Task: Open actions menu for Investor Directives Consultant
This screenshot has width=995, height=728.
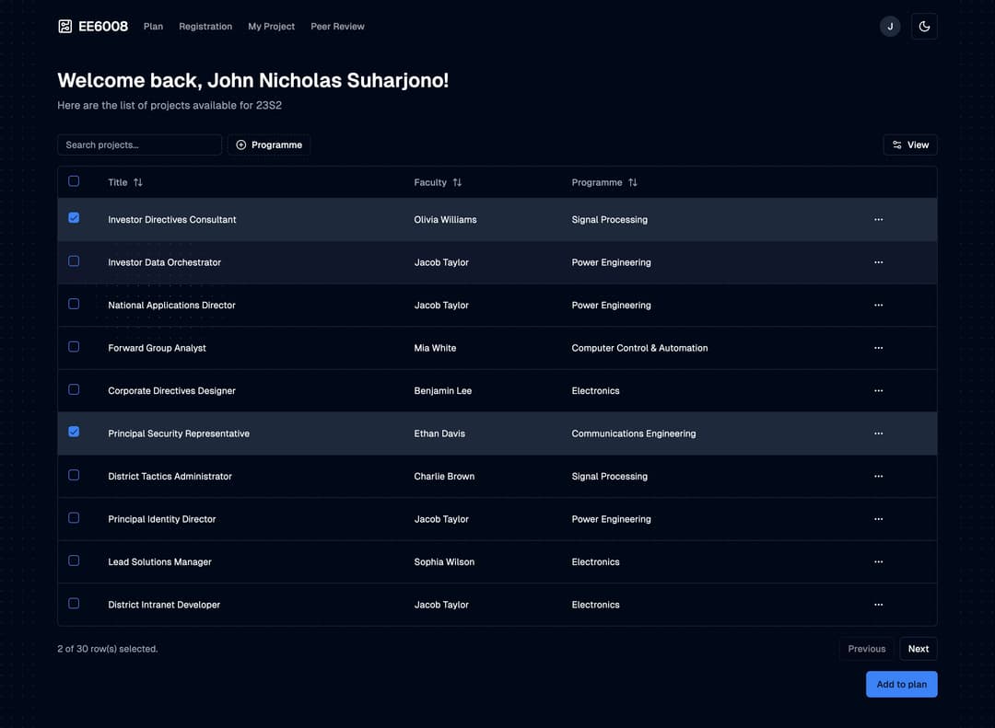Action: 878,220
